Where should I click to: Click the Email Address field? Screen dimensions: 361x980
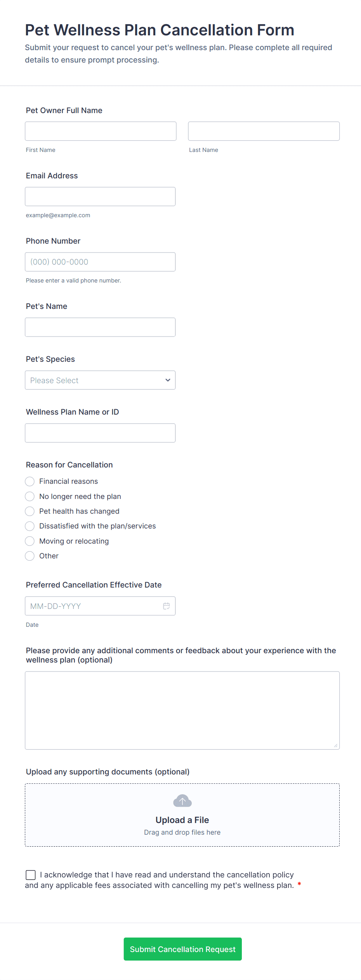click(100, 197)
